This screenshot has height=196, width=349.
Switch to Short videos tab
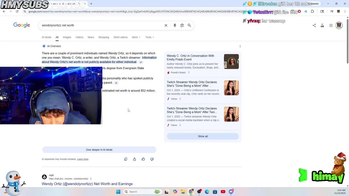121,37
